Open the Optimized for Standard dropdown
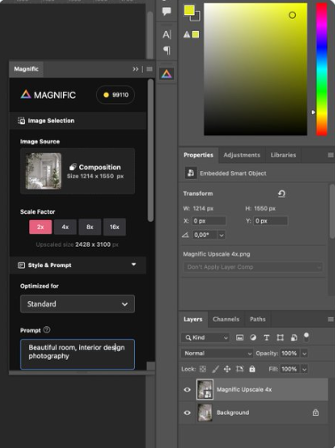 point(77,304)
